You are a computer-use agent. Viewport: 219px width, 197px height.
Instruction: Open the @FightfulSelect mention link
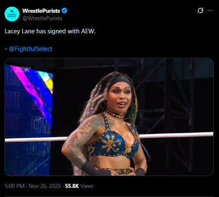[x=30, y=49]
